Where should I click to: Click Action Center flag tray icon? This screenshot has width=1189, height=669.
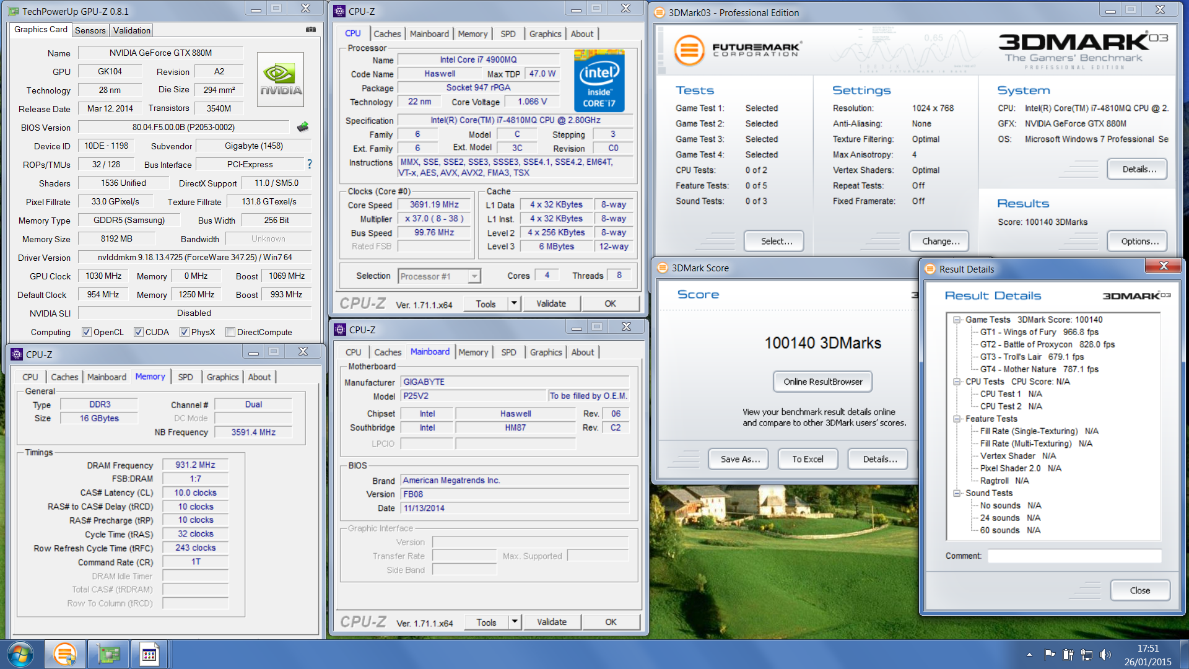(x=1049, y=654)
